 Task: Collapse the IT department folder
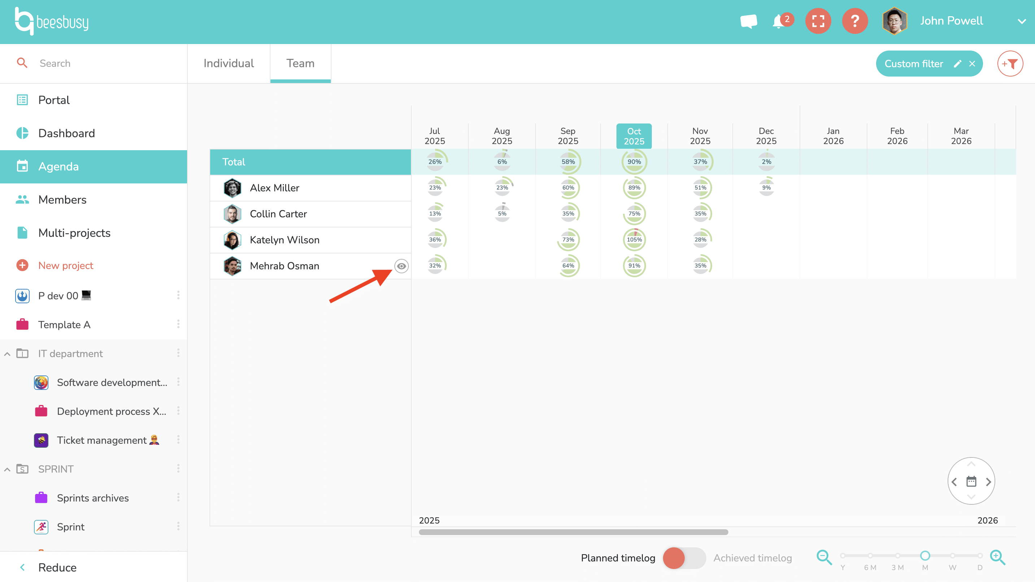pyautogui.click(x=7, y=354)
